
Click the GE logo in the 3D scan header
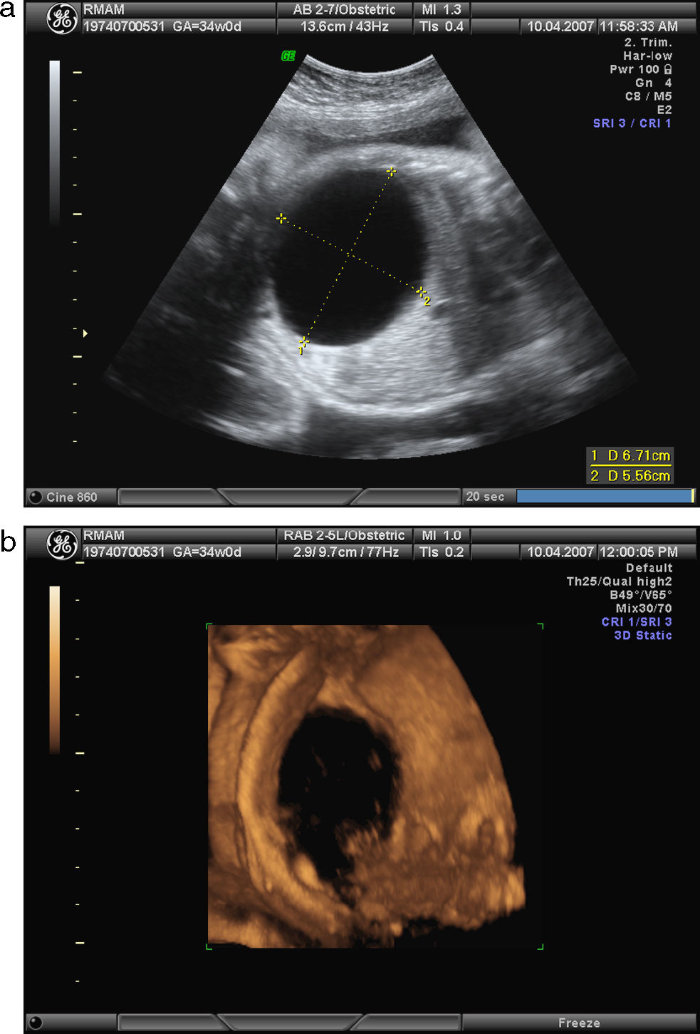pos(61,544)
